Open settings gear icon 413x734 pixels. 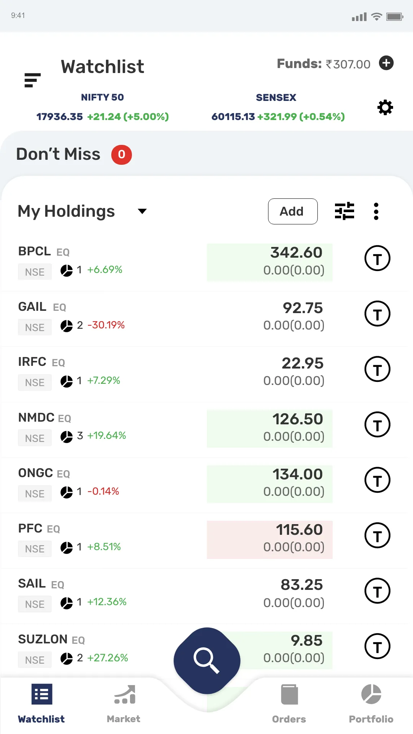click(x=385, y=107)
